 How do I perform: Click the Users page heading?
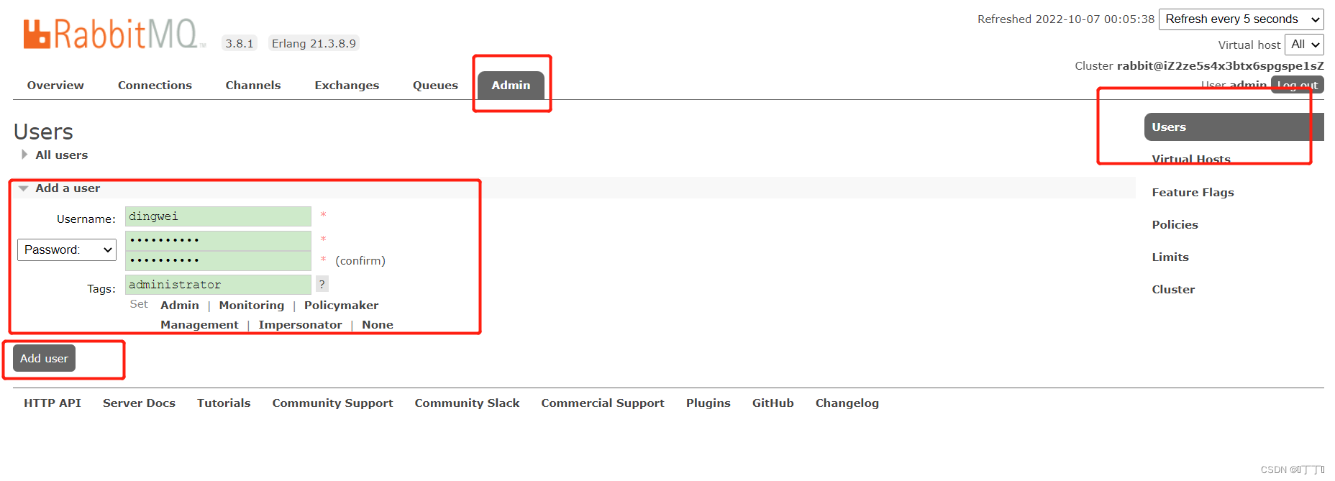click(x=43, y=132)
